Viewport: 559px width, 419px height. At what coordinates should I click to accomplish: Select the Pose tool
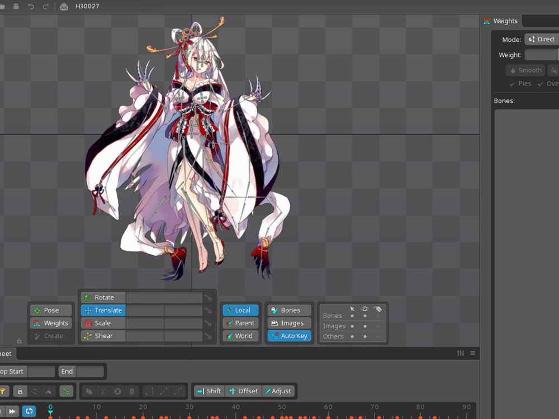[x=51, y=310]
